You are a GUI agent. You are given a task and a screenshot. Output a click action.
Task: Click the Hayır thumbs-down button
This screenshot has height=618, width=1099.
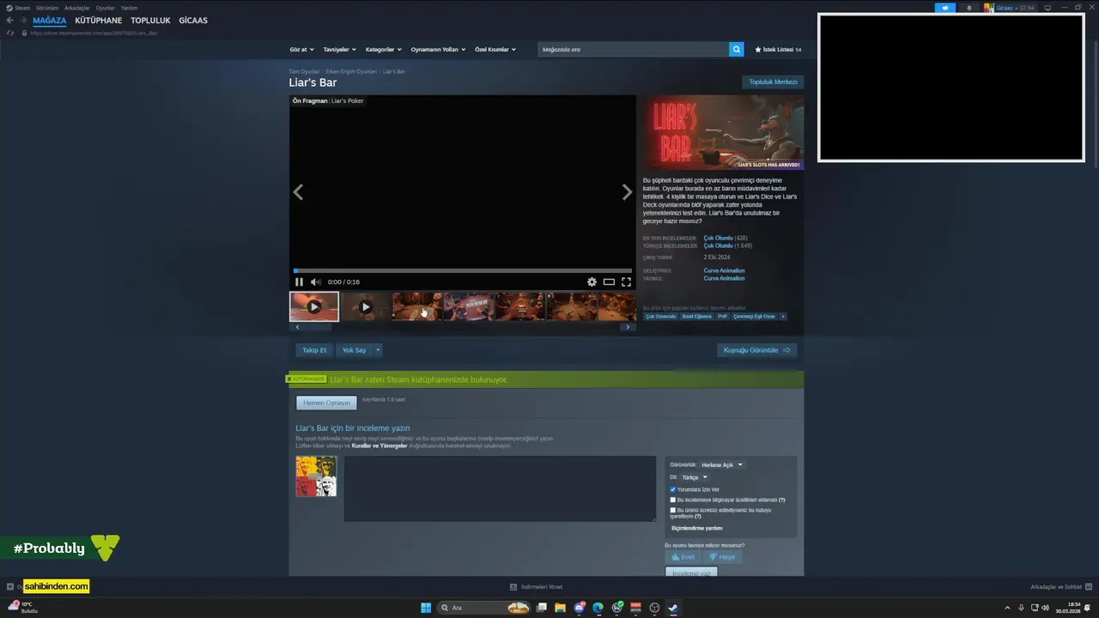[722, 557]
